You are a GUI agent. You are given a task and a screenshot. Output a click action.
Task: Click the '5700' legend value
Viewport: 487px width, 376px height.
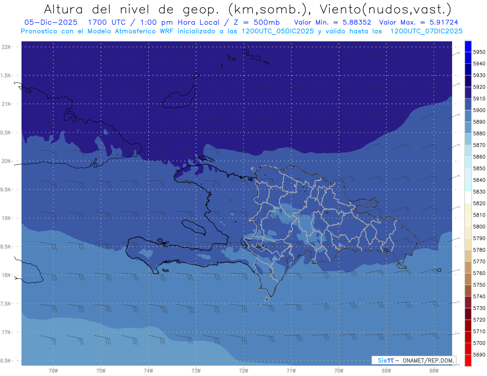pos(479,343)
